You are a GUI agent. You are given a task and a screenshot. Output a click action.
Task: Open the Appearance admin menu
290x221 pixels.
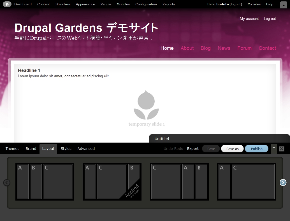click(x=85, y=4)
